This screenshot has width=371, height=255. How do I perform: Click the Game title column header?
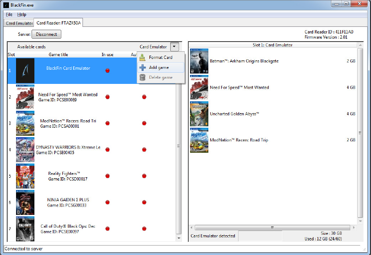[x=58, y=55]
